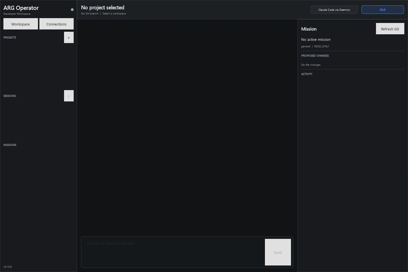
Task: Click the MISSIONS section heading
Action: tap(10, 145)
